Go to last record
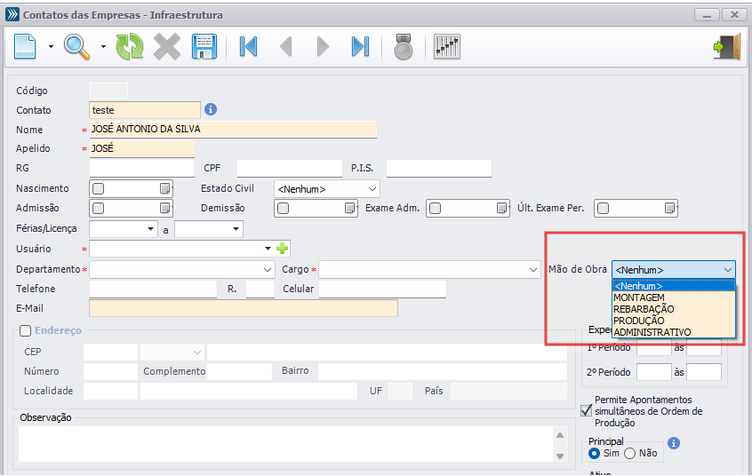This screenshot has width=752, height=476. (360, 46)
